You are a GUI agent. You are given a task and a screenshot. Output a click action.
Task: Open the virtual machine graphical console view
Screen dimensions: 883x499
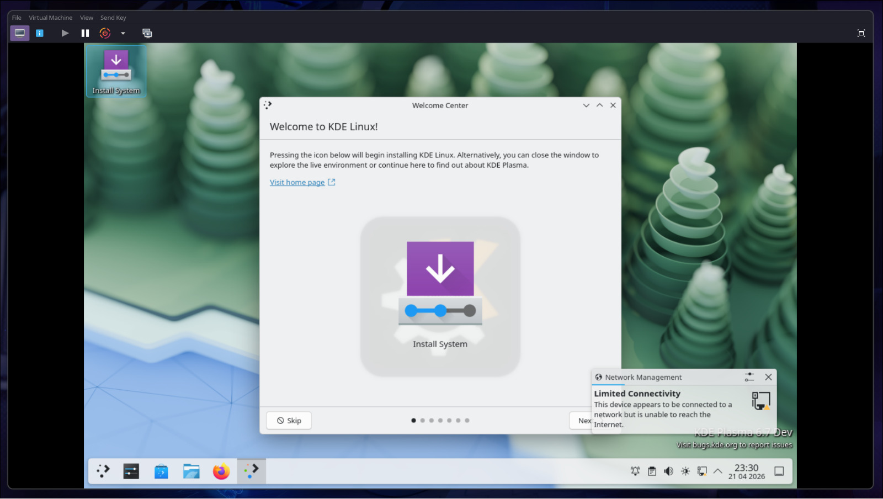pyautogui.click(x=19, y=33)
